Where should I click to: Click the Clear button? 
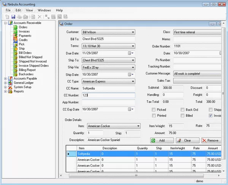[x=187, y=141]
